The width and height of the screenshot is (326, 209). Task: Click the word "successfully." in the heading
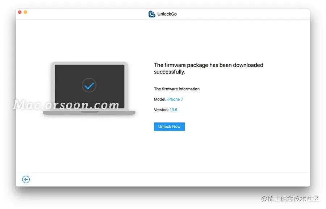[170, 72]
